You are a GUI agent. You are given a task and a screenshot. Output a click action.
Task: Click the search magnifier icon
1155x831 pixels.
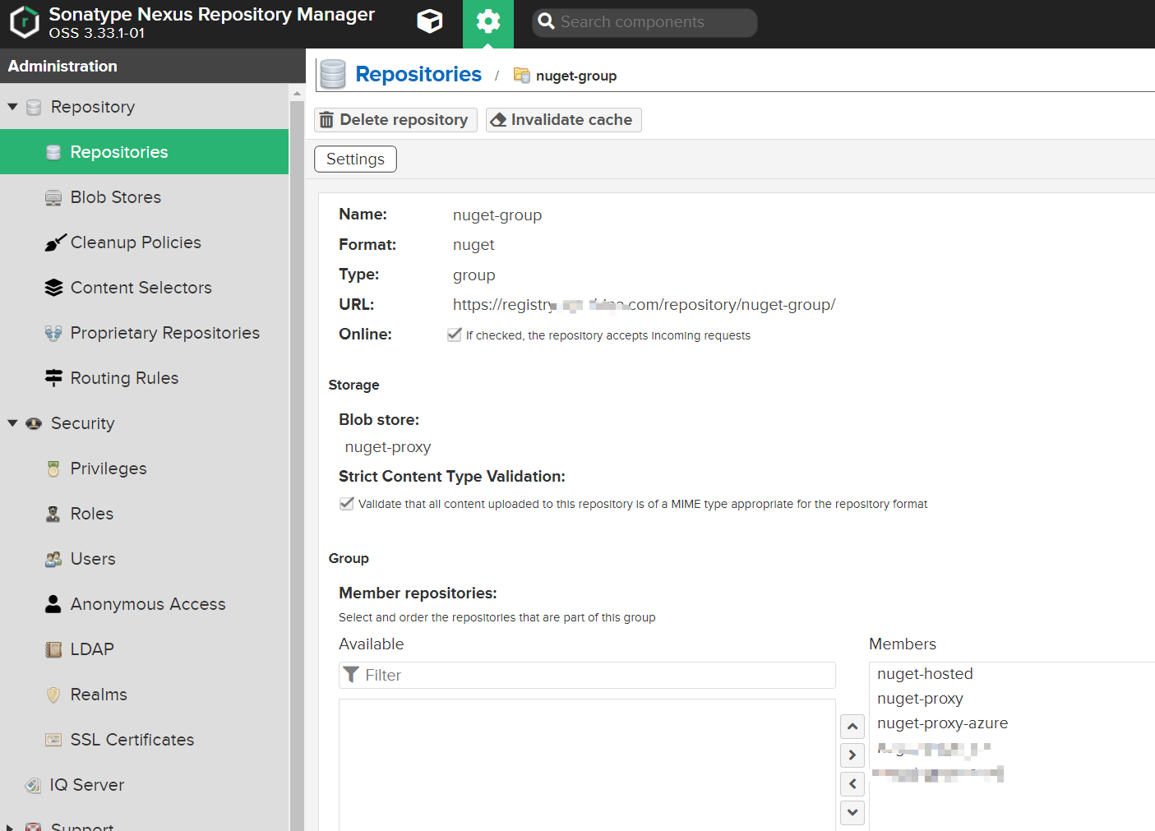coord(547,21)
